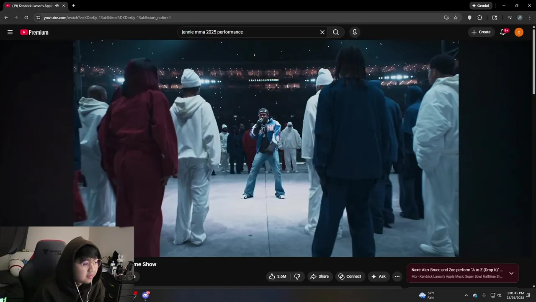
Task: Show hidden system tray icons
Action: (x=466, y=295)
